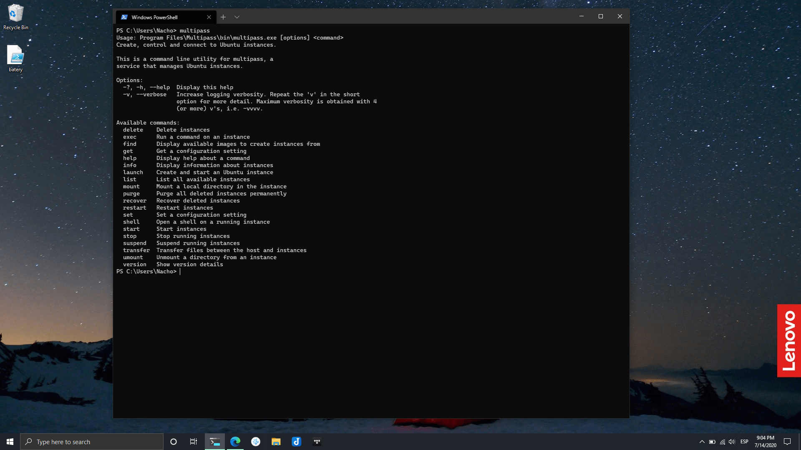Viewport: 801px width, 450px height.
Task: Click the Lenovo badge on the desktop
Action: 789,340
